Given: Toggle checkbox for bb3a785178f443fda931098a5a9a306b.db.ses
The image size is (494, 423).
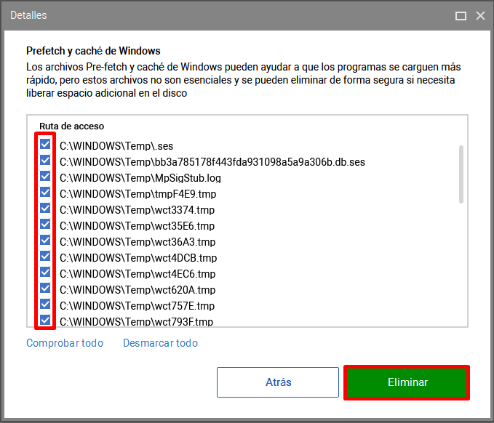Looking at the screenshot, I should 45,160.
